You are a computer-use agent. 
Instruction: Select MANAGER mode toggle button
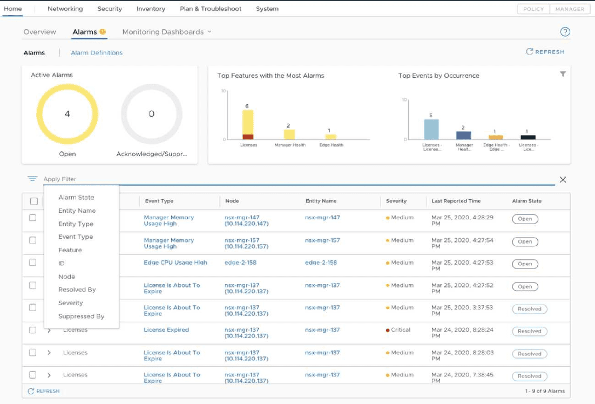(570, 9)
